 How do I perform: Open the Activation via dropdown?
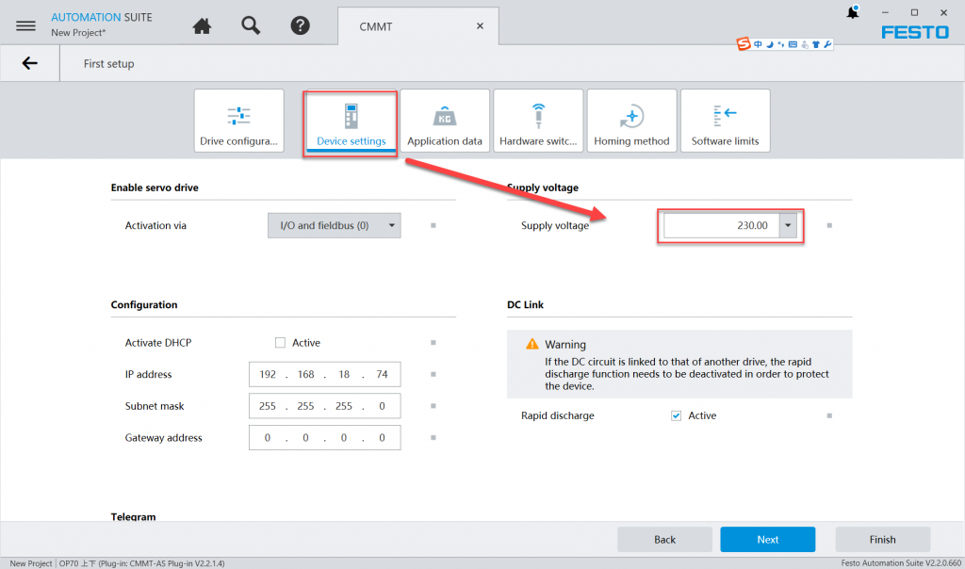335,226
